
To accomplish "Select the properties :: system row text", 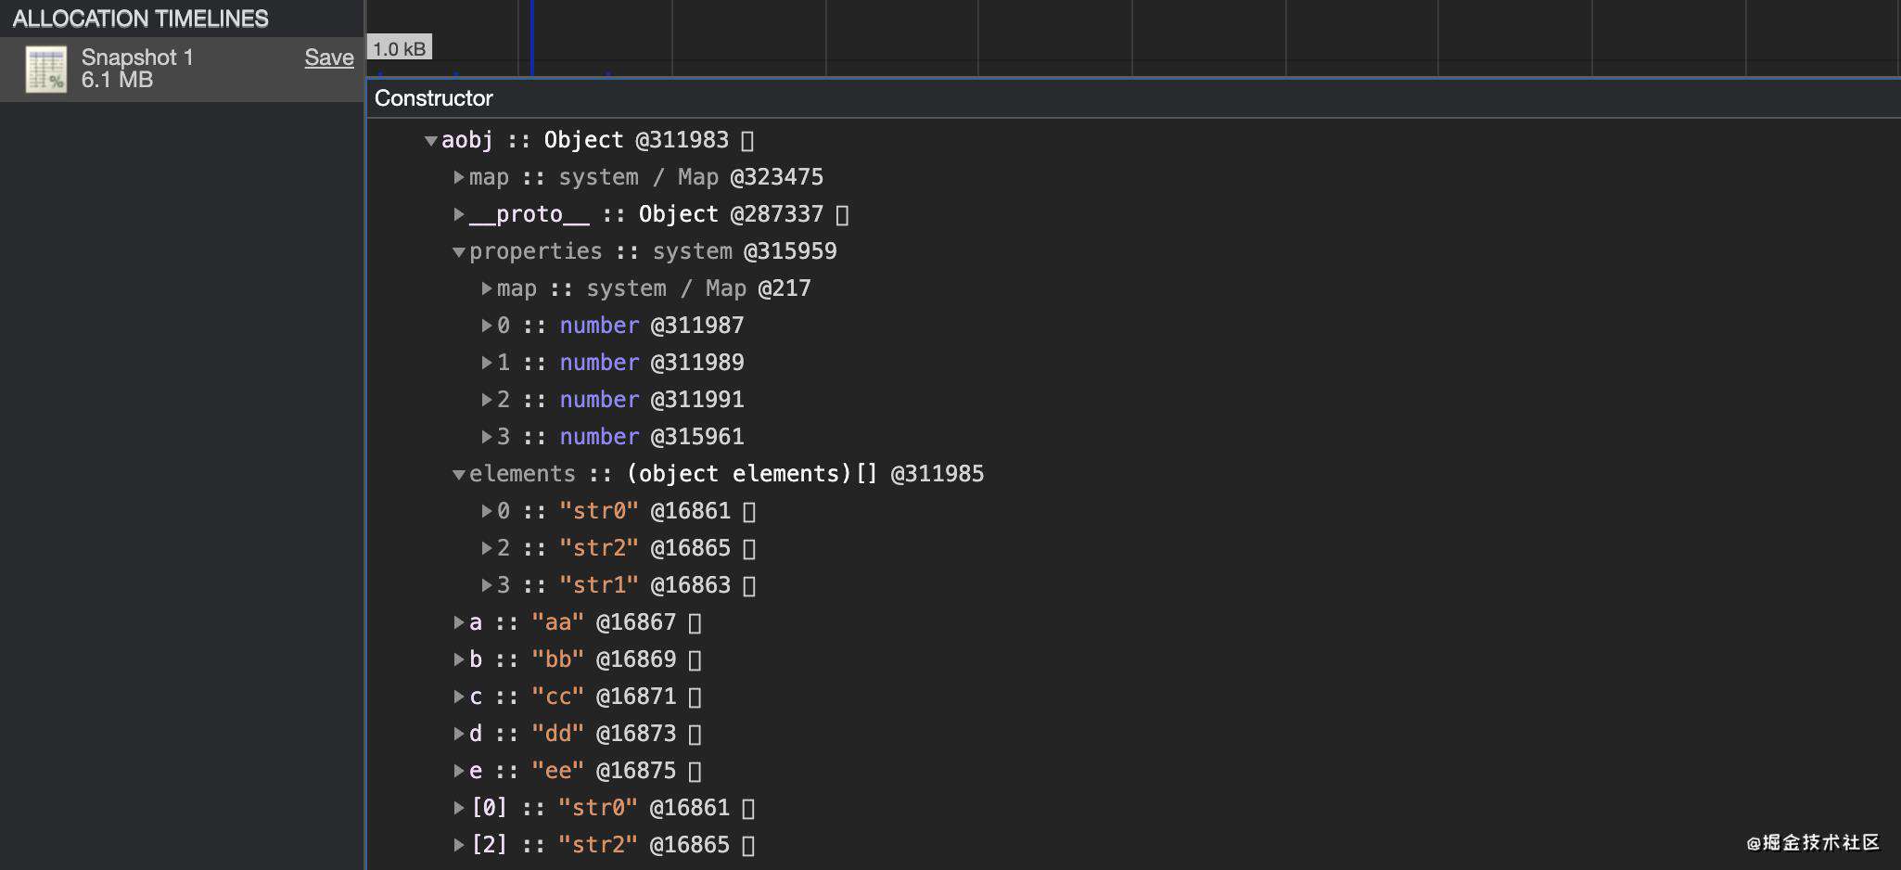I will (x=653, y=251).
